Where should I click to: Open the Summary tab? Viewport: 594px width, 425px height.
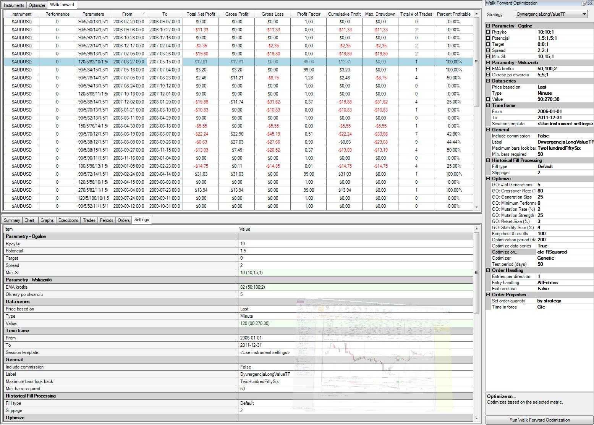[x=12, y=220]
